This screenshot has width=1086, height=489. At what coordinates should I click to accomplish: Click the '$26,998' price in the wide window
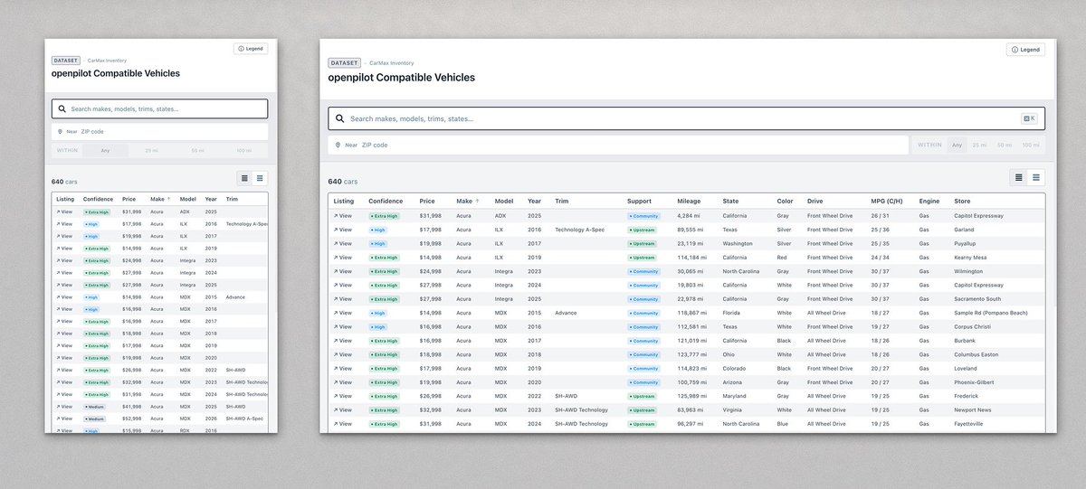coord(431,396)
